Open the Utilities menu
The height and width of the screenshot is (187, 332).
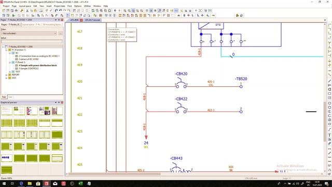point(87,6)
